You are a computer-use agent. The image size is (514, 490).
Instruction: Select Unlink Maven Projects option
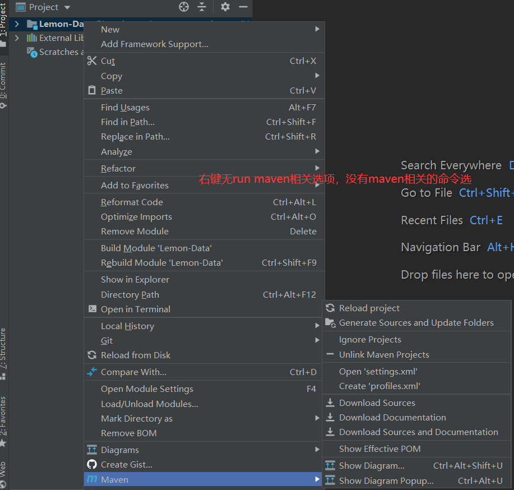[384, 354]
